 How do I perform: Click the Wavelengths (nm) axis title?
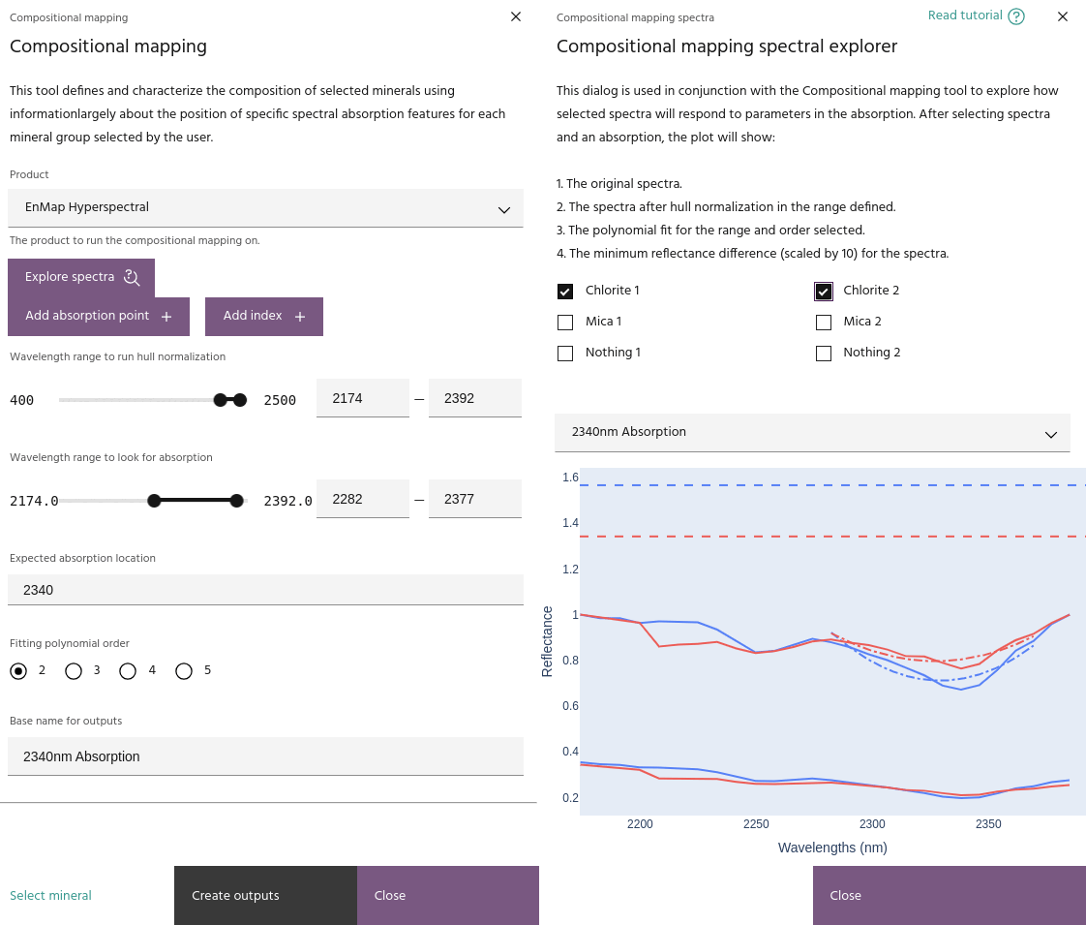pos(832,848)
